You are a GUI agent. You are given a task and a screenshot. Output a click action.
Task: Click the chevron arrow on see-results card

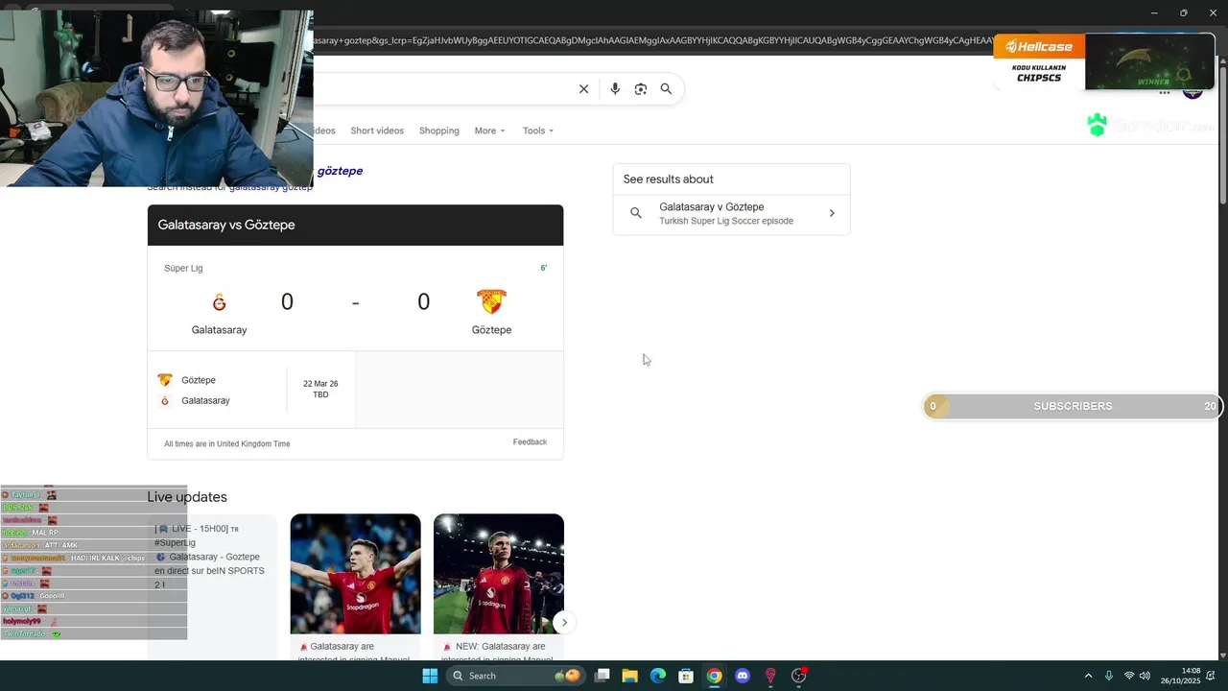(832, 213)
